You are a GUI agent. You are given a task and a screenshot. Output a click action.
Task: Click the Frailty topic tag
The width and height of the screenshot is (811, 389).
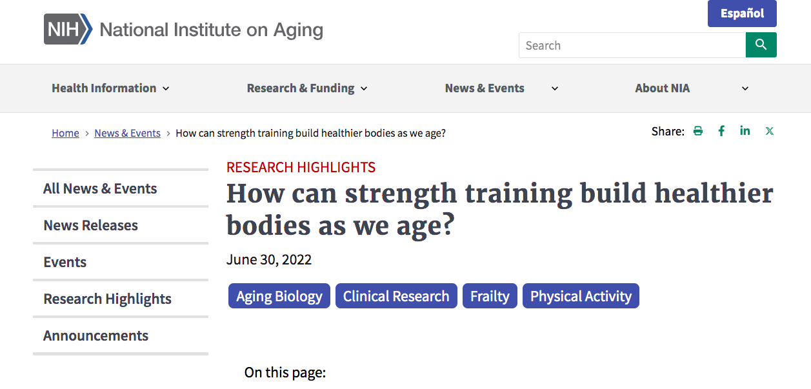490,296
